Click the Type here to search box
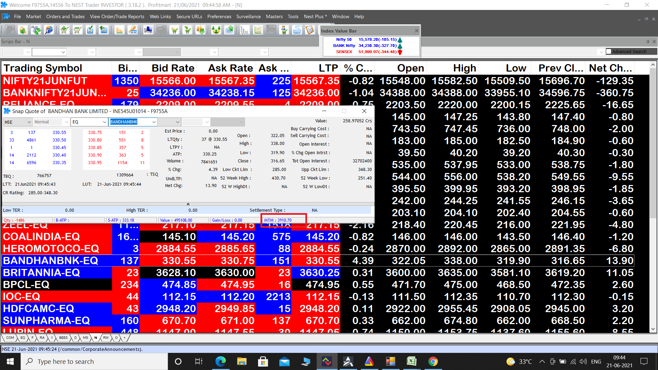This screenshot has width=658, height=370. pos(94,361)
